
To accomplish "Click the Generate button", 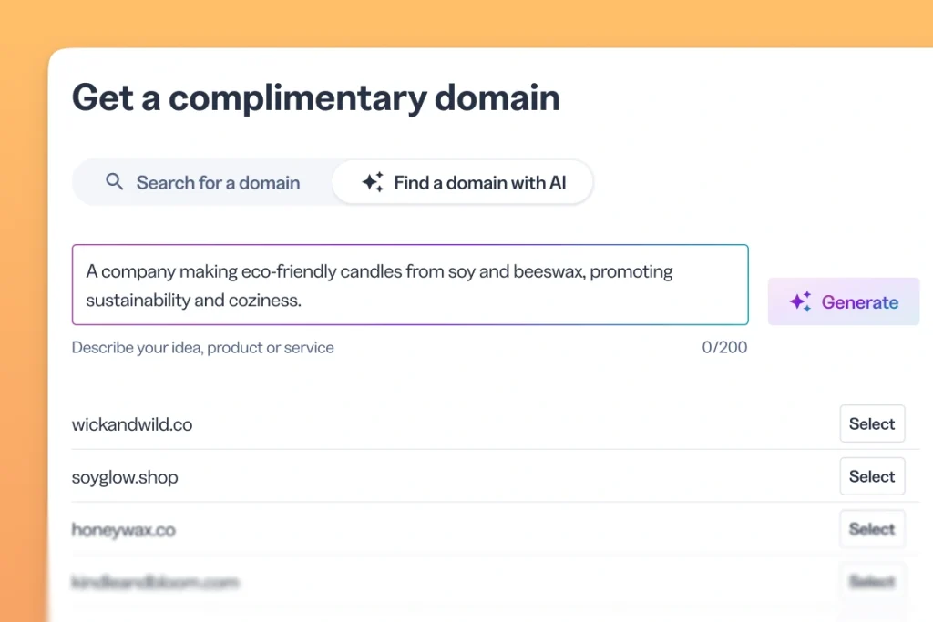I will coord(843,301).
